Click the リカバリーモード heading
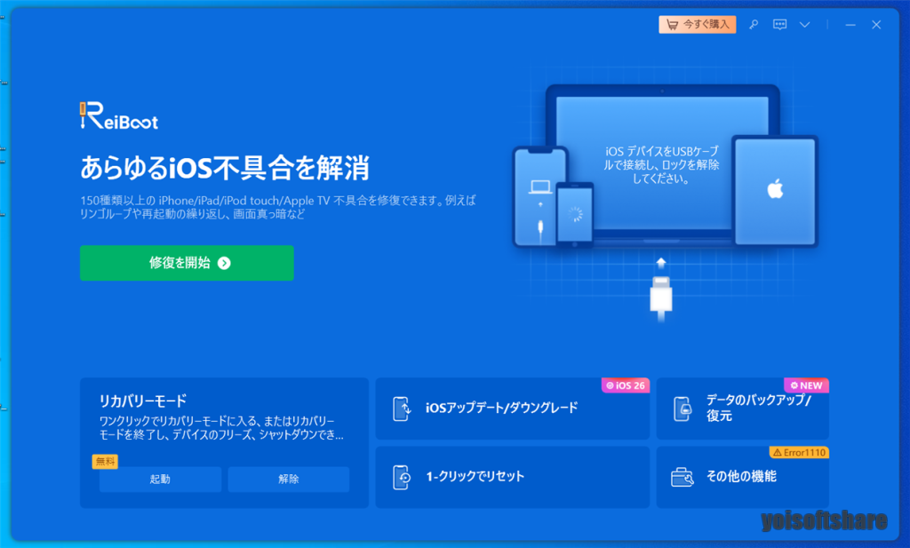The height and width of the screenshot is (548, 910). [x=143, y=401]
